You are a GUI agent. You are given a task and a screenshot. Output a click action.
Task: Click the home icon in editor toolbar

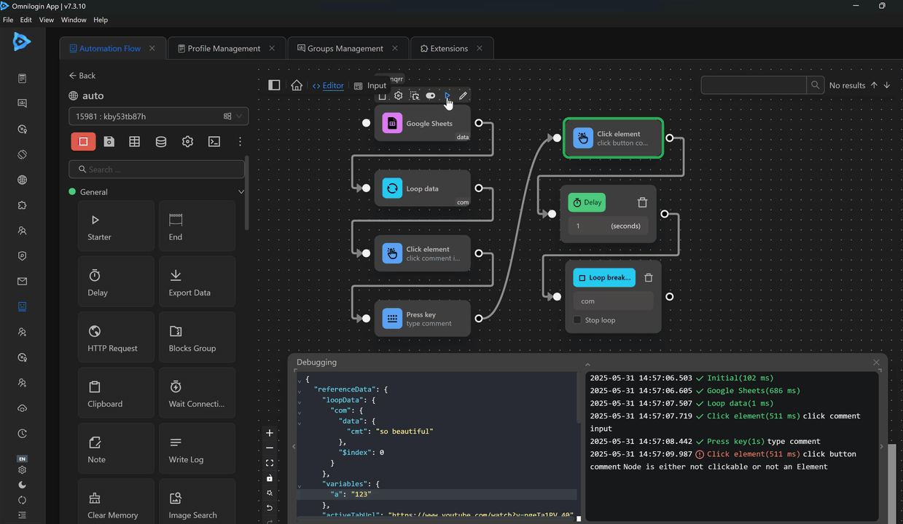pos(297,85)
